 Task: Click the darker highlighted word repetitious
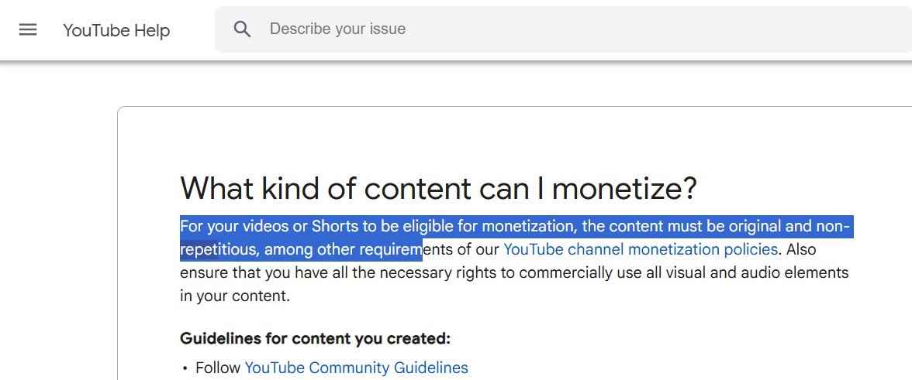218,250
